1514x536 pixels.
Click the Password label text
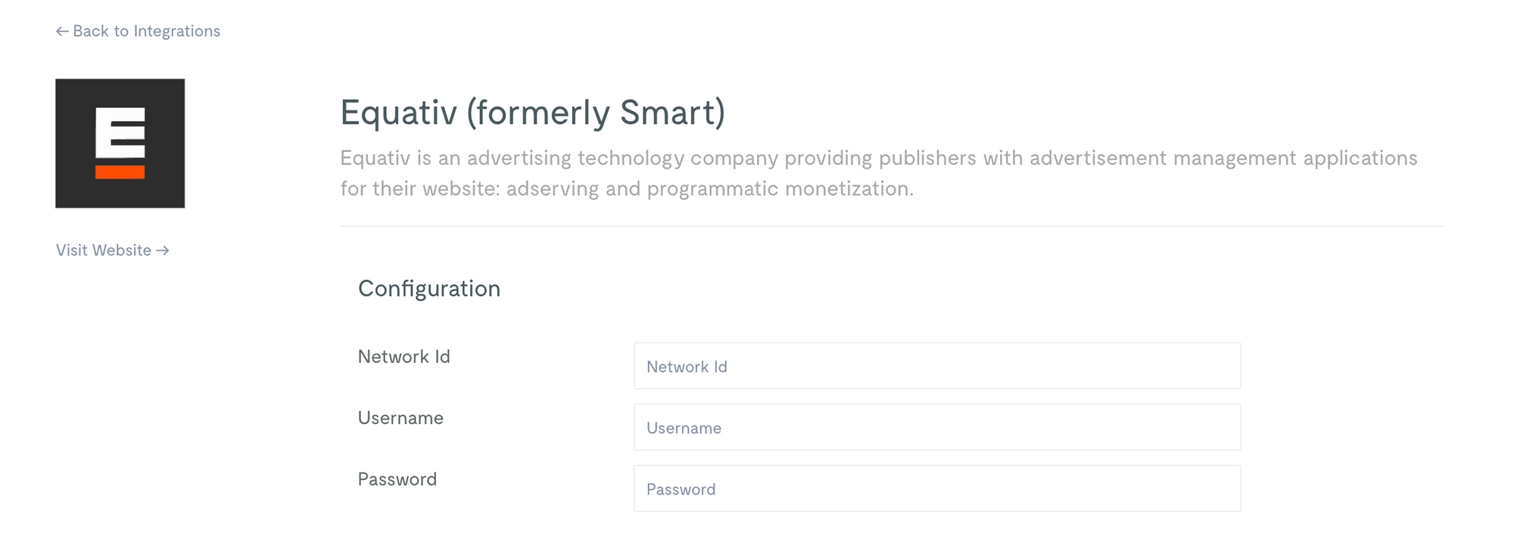(x=397, y=479)
